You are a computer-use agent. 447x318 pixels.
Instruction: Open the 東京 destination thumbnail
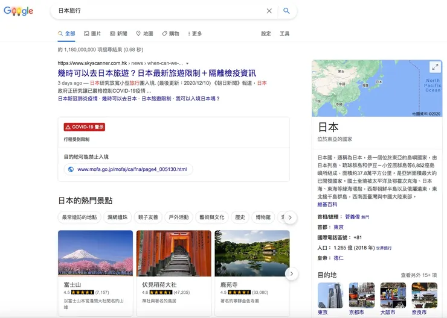click(x=330, y=296)
